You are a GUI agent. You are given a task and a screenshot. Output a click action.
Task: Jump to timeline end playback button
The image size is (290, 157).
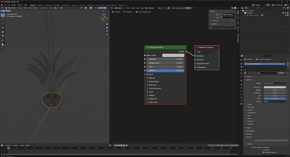click(x=127, y=145)
